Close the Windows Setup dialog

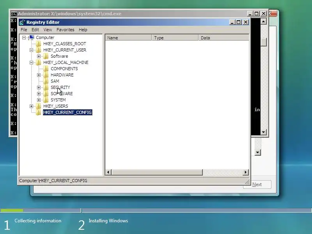pyautogui.click(x=273, y=14)
